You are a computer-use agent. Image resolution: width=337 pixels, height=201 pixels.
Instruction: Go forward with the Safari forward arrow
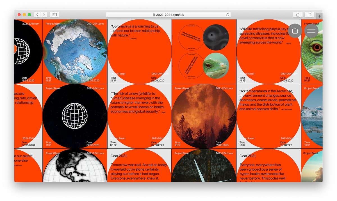point(44,14)
